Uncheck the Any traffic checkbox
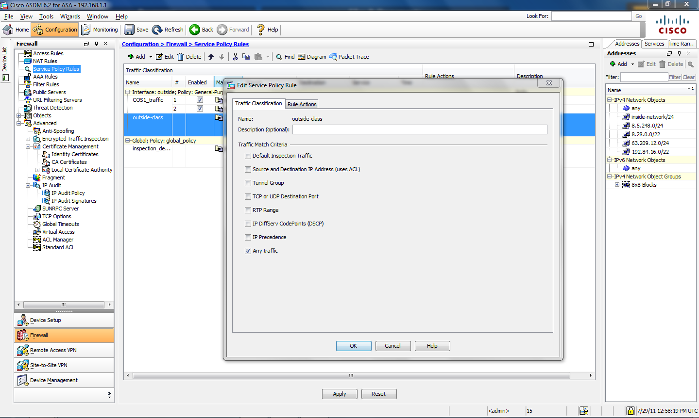 [x=248, y=251]
